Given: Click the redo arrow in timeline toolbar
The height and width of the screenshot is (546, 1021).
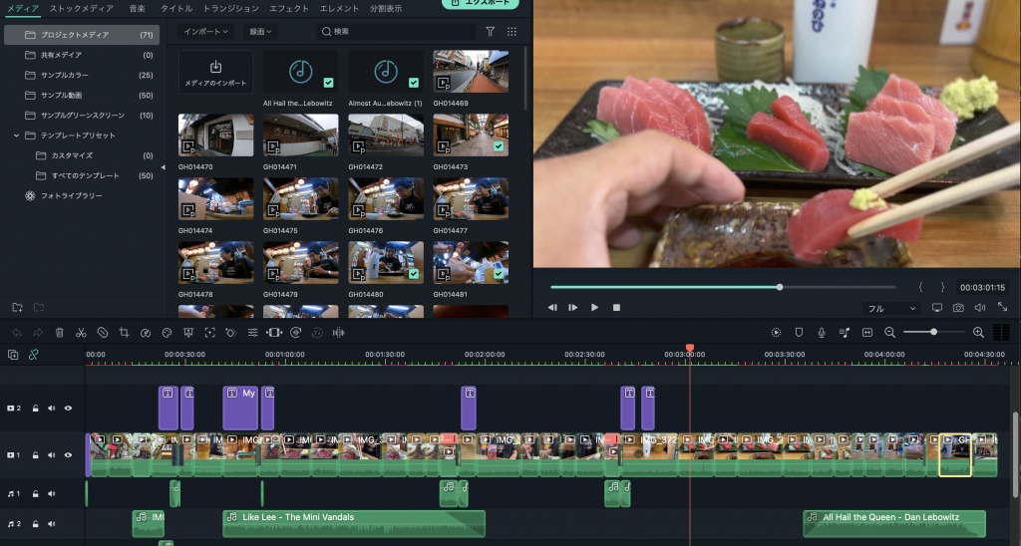Looking at the screenshot, I should click(38, 333).
